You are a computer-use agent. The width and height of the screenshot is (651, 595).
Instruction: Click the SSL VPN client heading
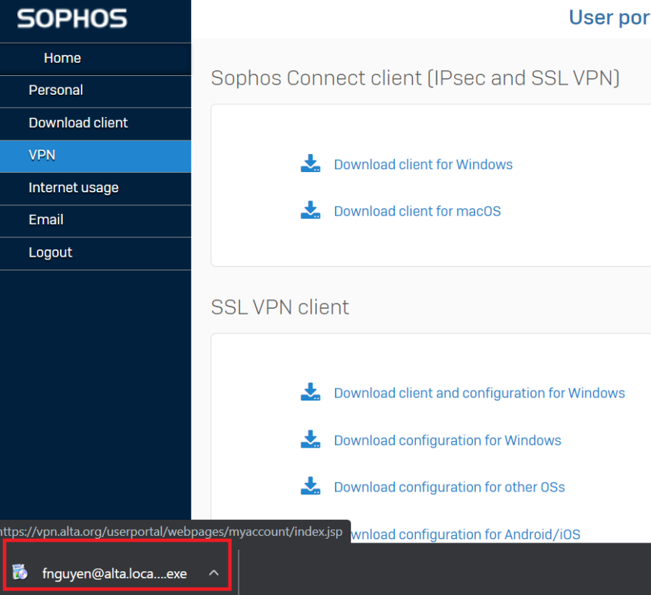point(280,307)
